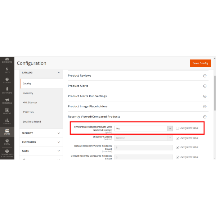The height and width of the screenshot is (216, 216).
Task: Open the Stores icon in sidebar
Action: [7, 132]
